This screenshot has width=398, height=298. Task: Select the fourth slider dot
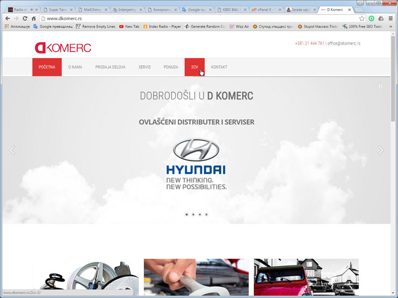click(x=206, y=215)
